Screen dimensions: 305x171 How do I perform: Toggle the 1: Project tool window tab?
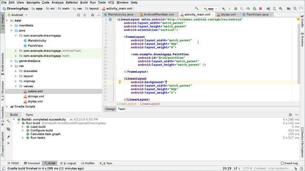point(2,22)
